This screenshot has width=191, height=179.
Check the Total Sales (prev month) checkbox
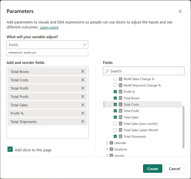115,124
